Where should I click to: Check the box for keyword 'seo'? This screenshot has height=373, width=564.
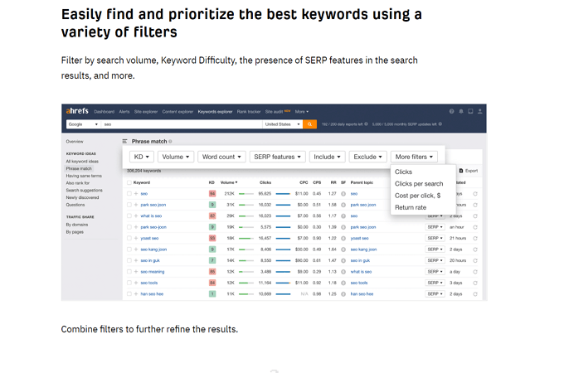pos(129,194)
